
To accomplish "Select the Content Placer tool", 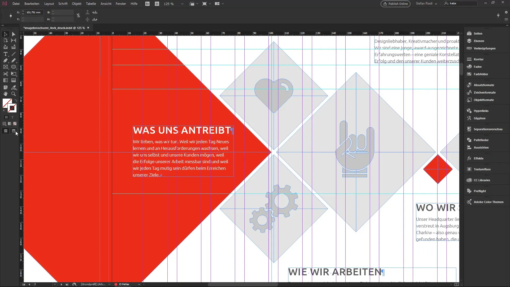I will point(14,47).
